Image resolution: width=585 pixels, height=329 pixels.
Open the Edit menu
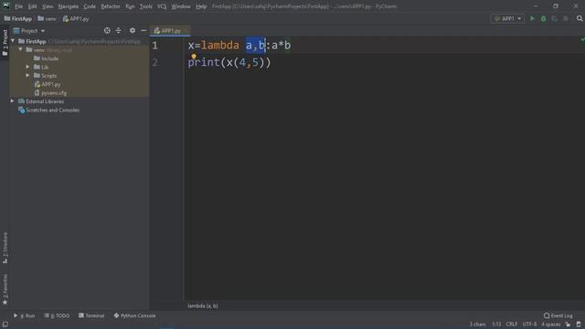click(33, 6)
